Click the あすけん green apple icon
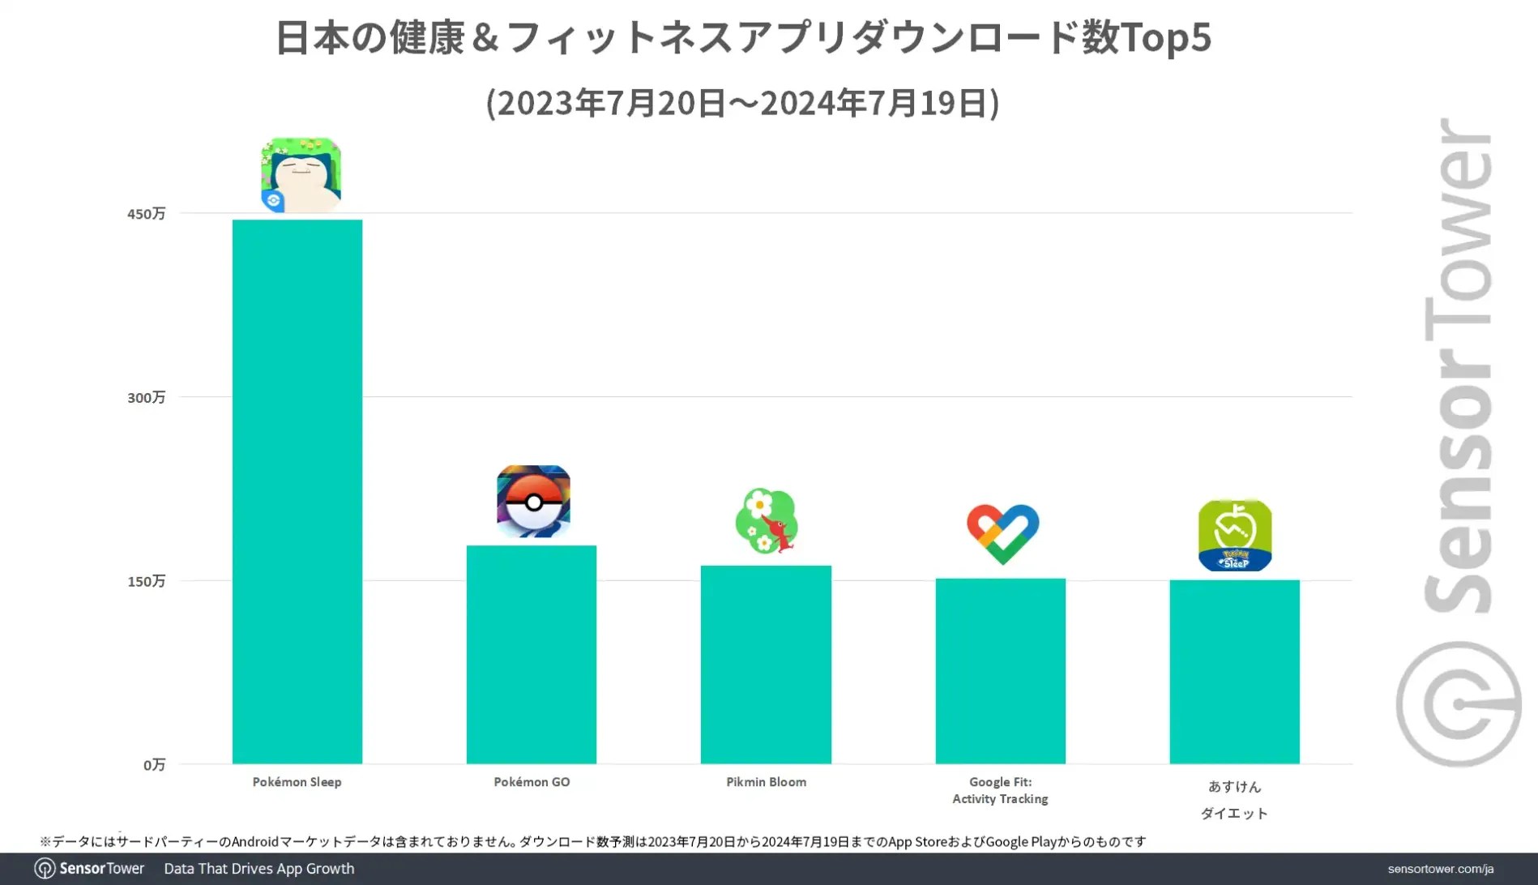 click(x=1235, y=536)
